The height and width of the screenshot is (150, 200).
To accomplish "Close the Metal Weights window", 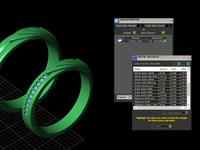I will coord(189,57).
